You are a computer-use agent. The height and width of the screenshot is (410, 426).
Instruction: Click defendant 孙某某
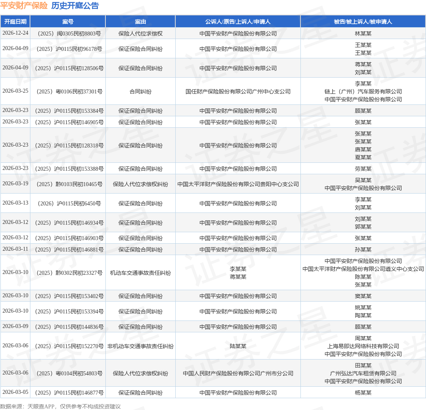(x=363, y=250)
